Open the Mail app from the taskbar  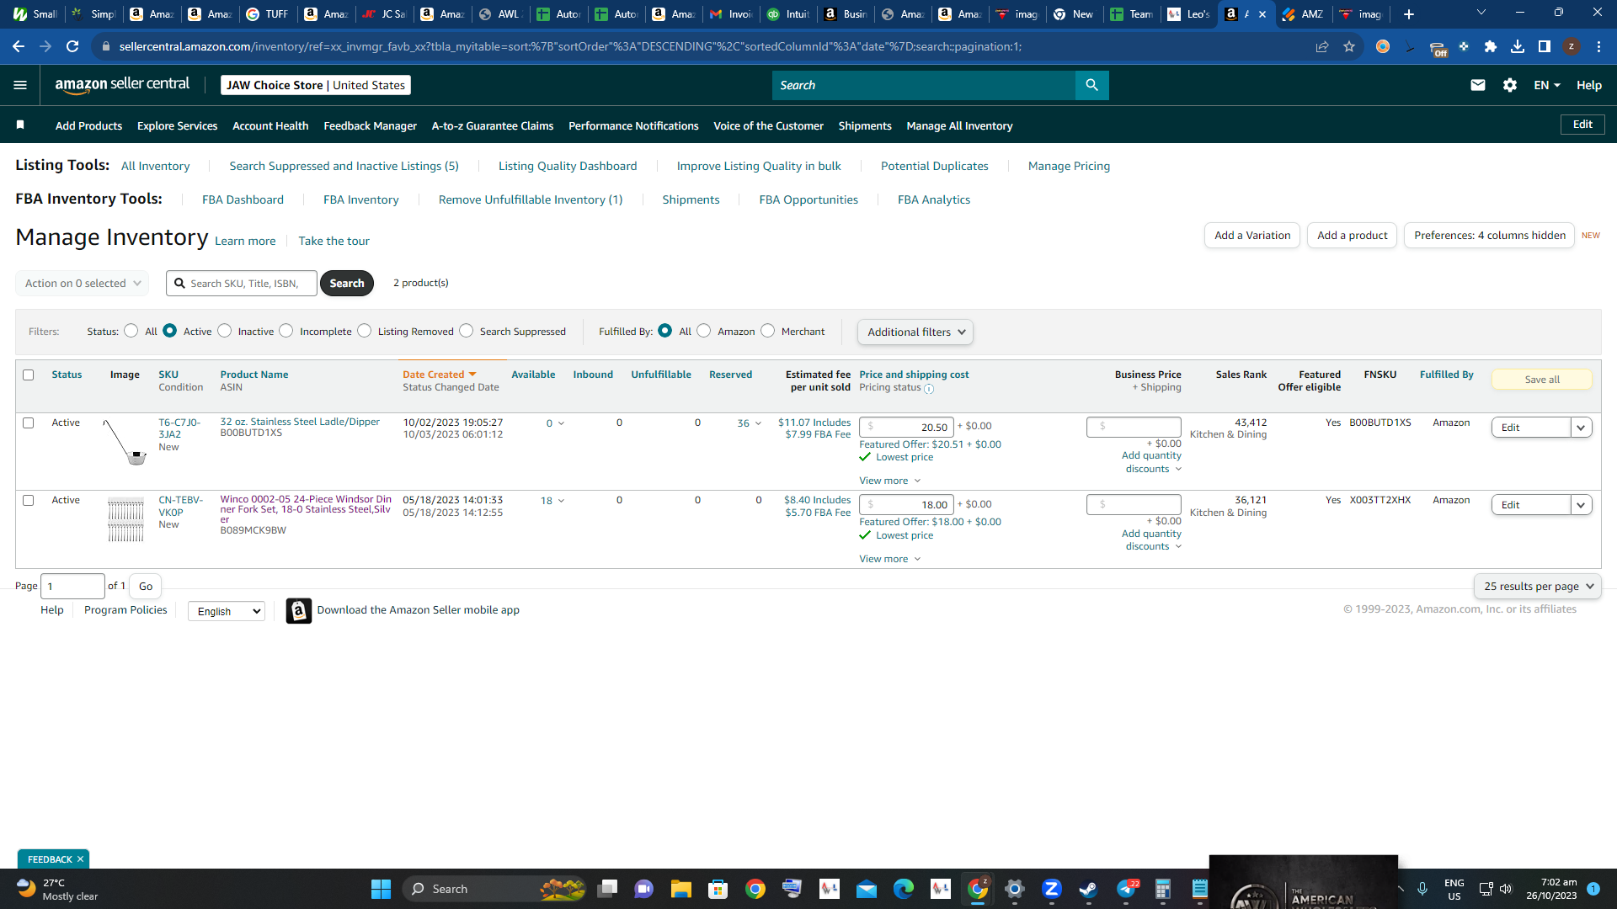click(x=866, y=889)
